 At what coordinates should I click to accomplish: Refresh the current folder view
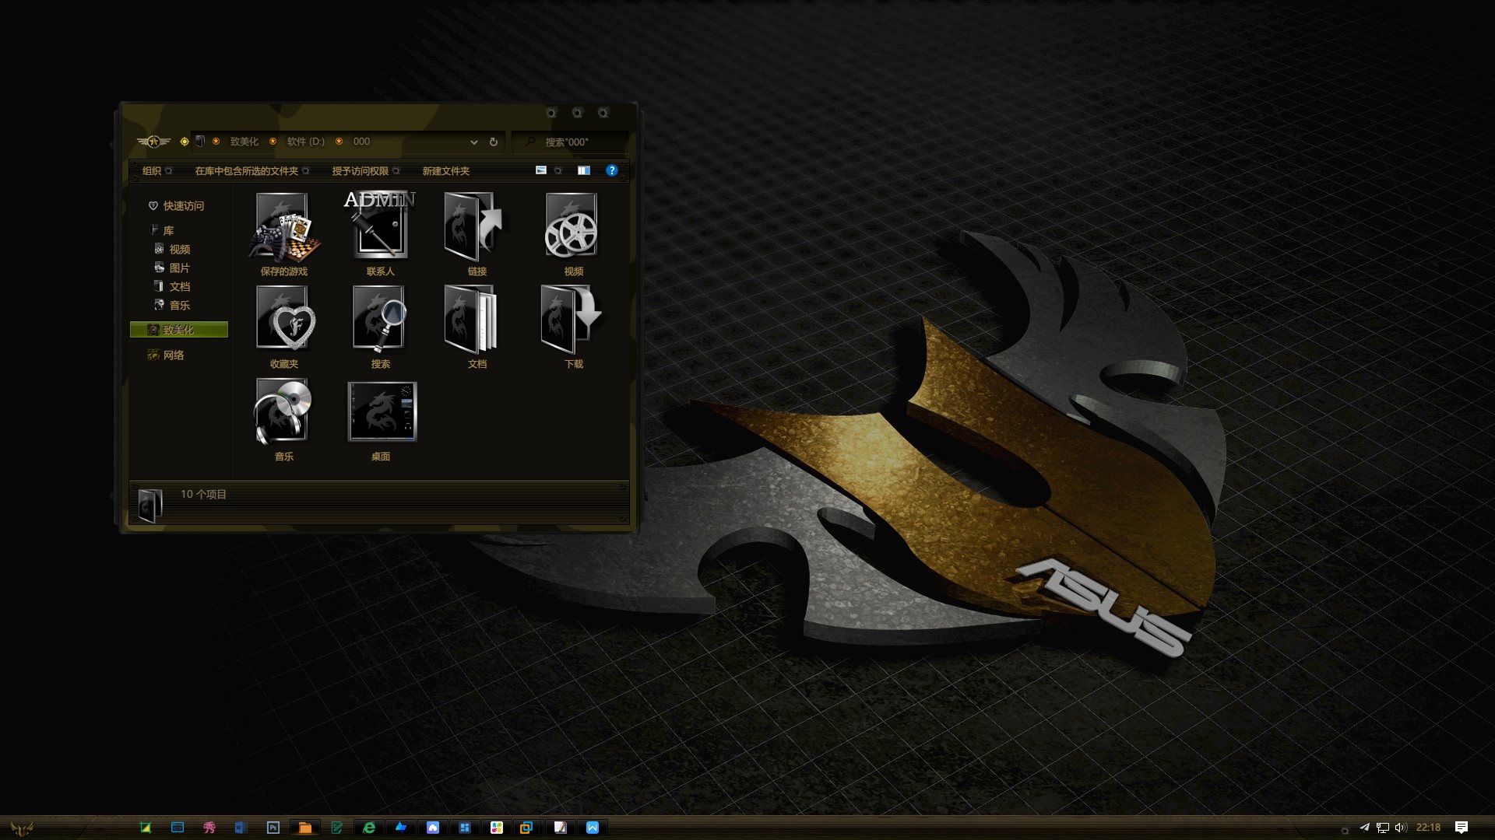tap(493, 142)
